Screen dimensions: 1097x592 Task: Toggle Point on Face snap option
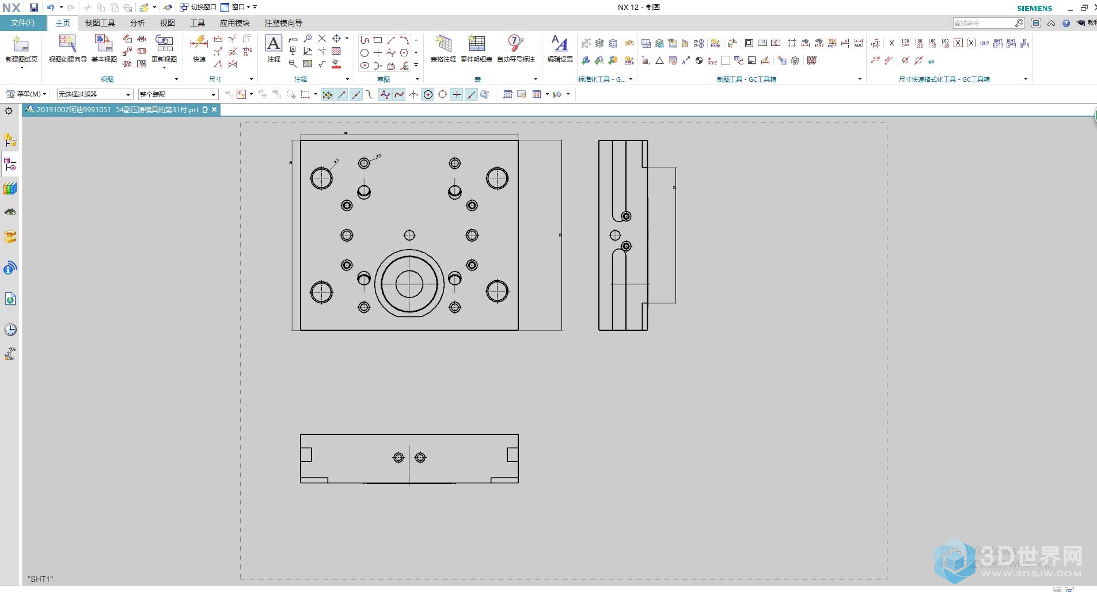(485, 95)
